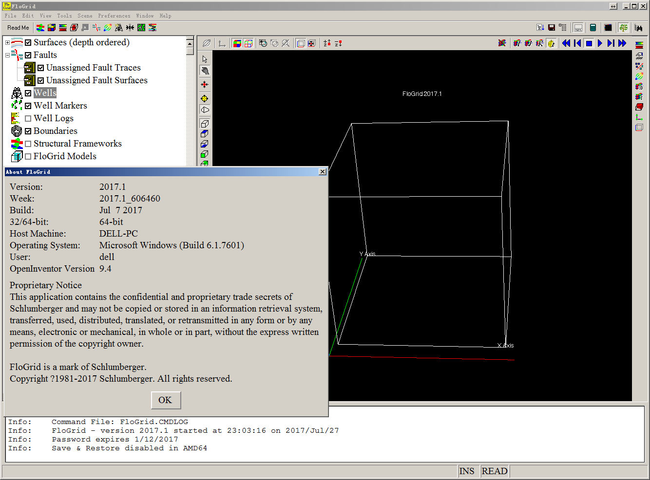
Task: Click the checklist properties icon
Action: (x=563, y=28)
